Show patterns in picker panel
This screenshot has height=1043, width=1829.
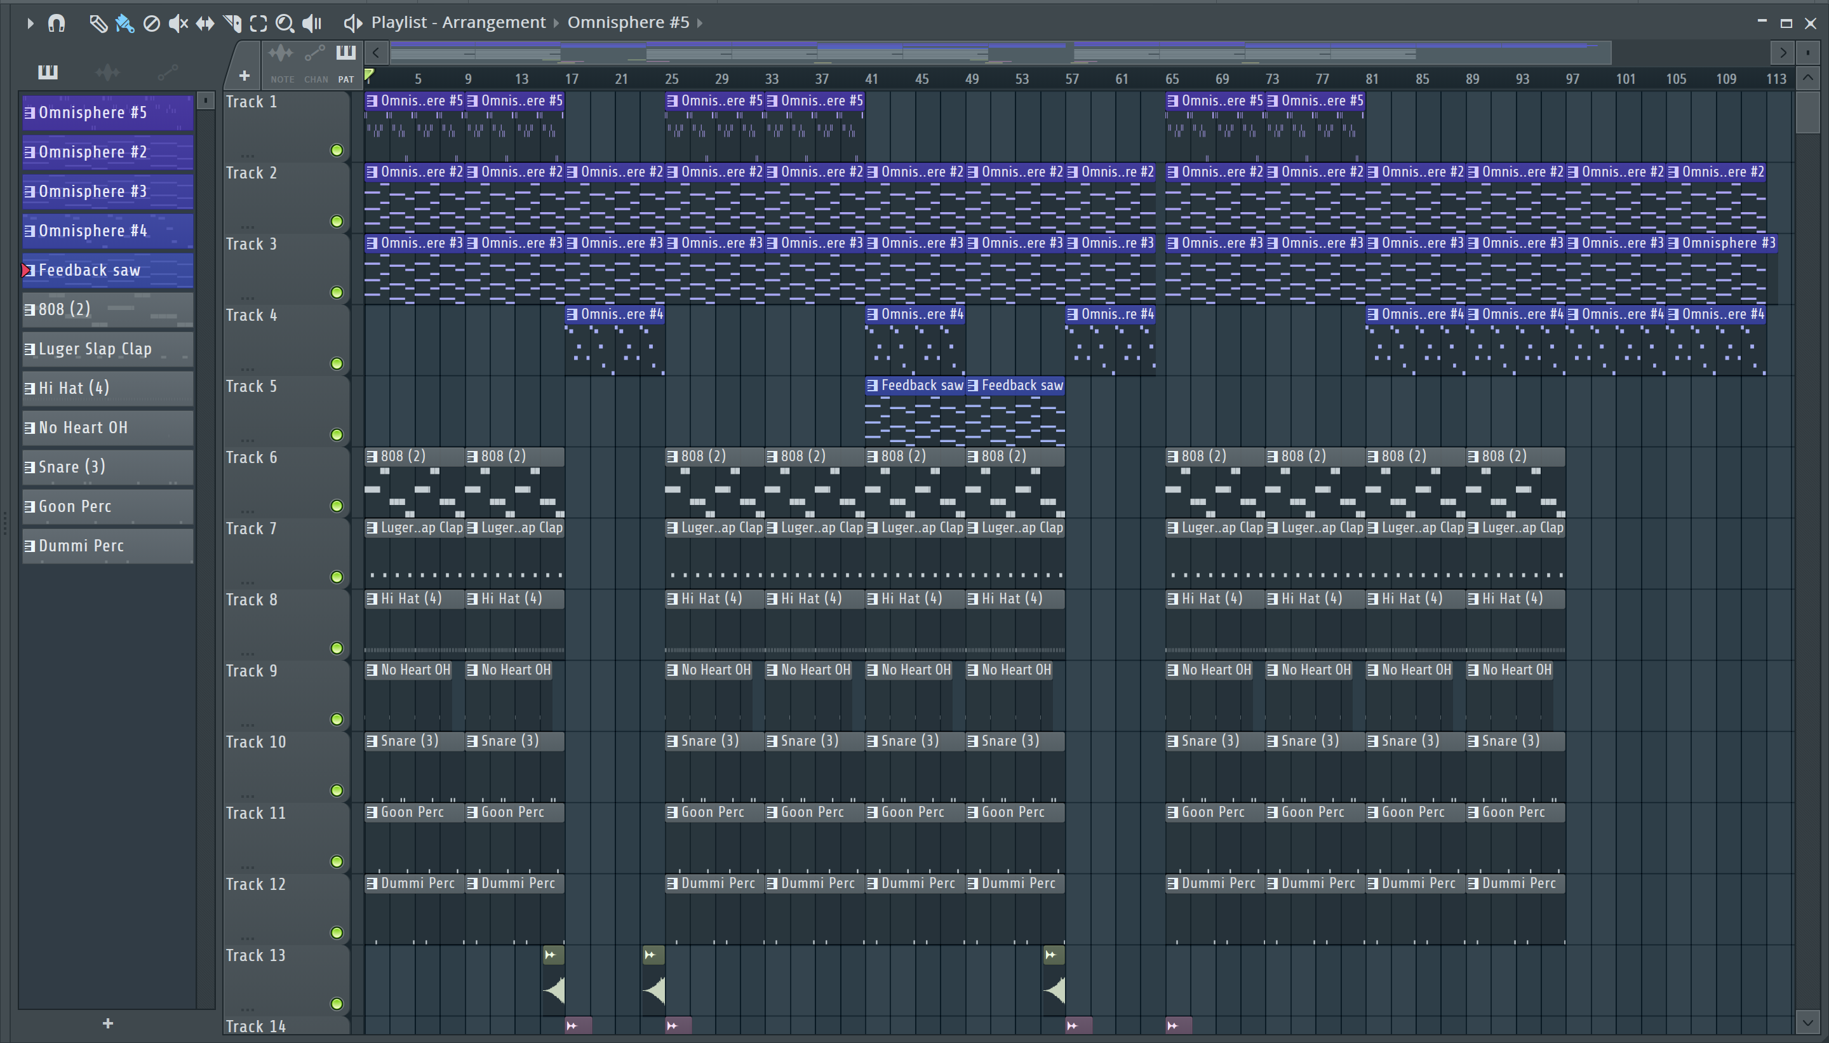pyautogui.click(x=48, y=72)
